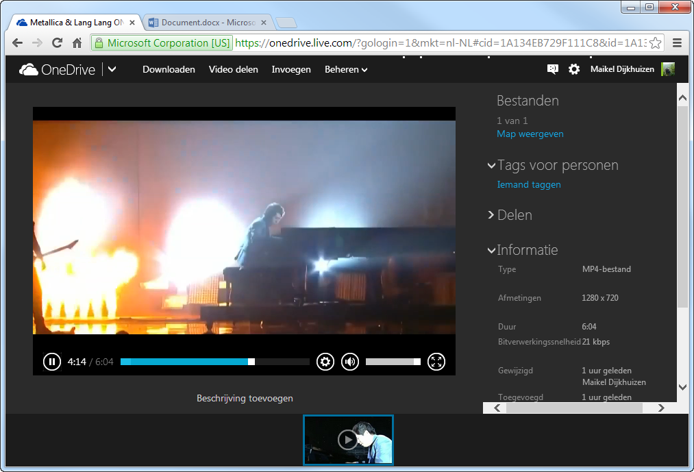Click the Iemand taggen link
The image size is (694, 472).
(x=529, y=185)
